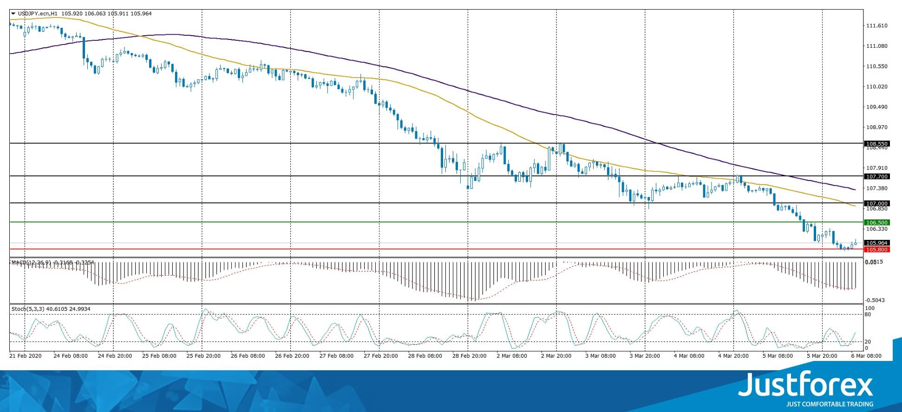Click the 107.700 level price label
The image size is (902, 412).
coord(876,176)
